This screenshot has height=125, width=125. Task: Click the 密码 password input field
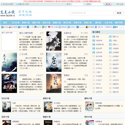coord(97,4)
